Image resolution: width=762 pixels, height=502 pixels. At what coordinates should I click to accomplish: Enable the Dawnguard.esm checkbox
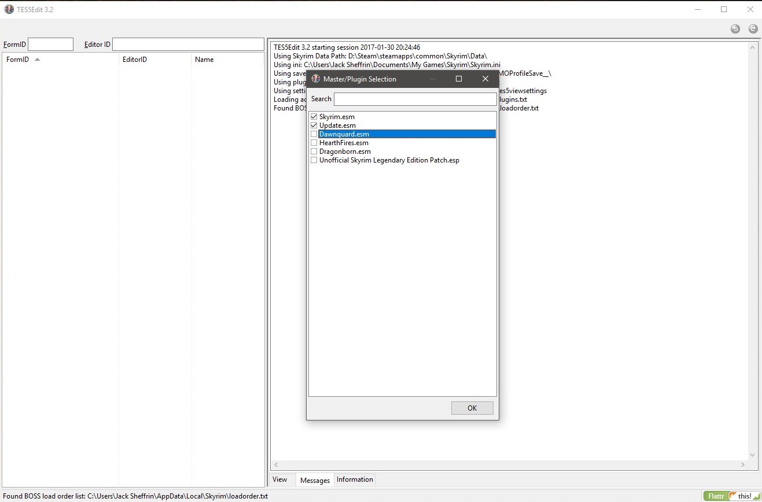314,134
